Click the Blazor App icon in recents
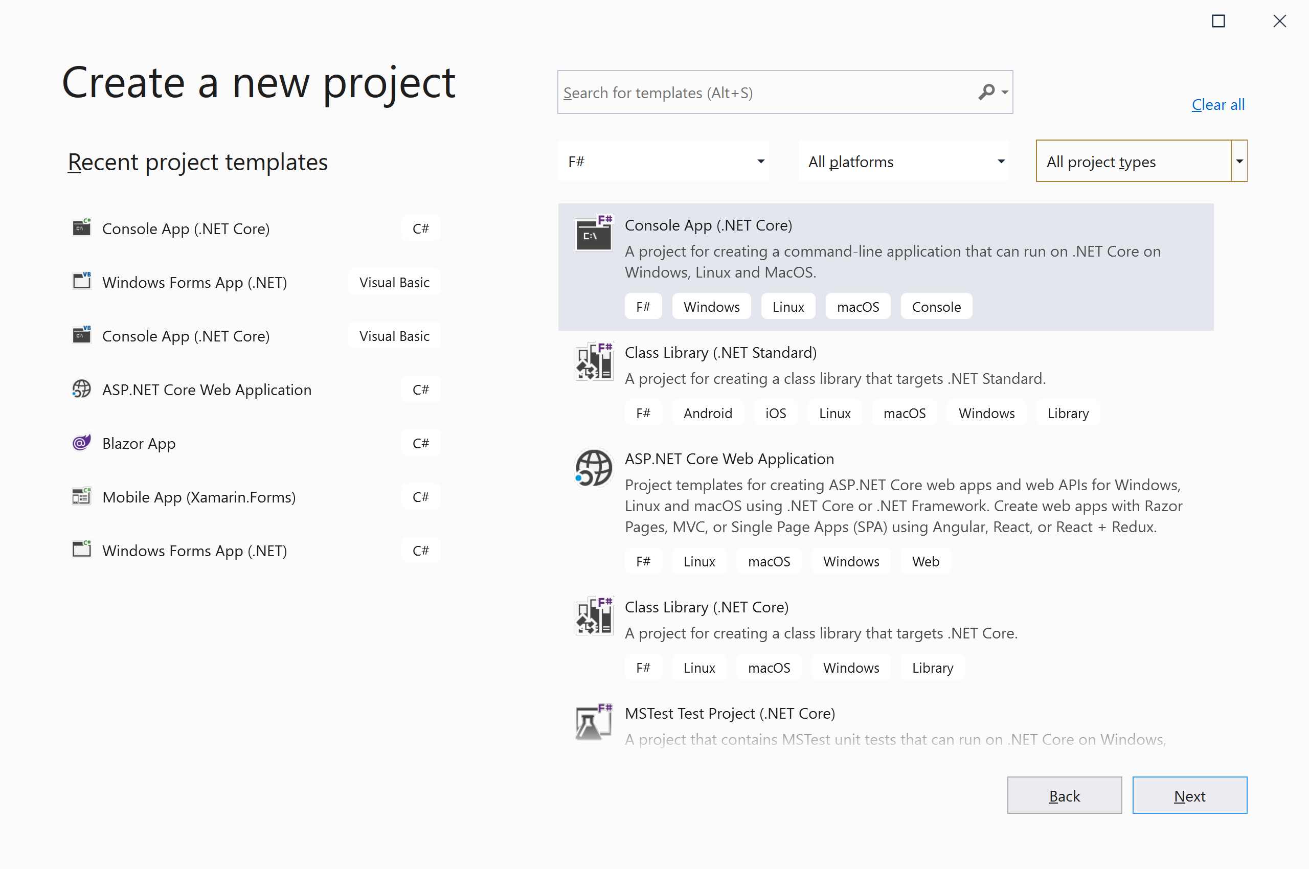This screenshot has height=869, width=1309. point(81,443)
